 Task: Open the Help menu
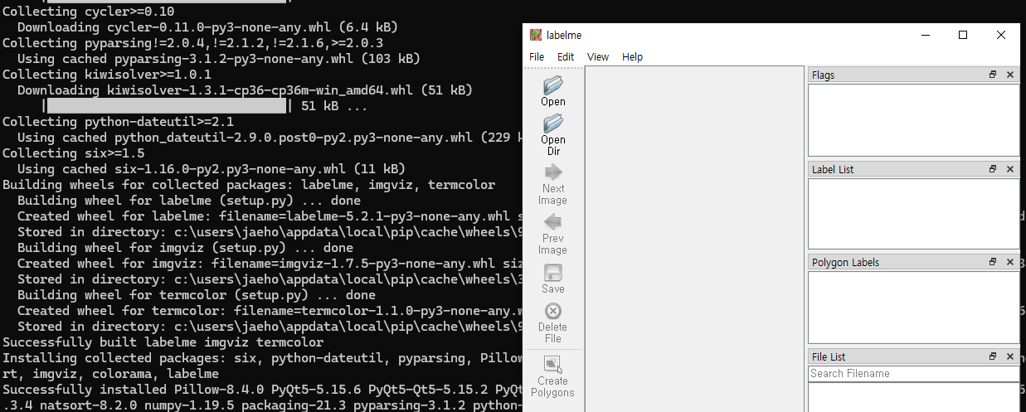coord(632,56)
